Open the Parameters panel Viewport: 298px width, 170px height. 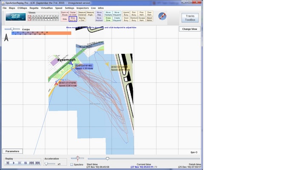coord(12,151)
